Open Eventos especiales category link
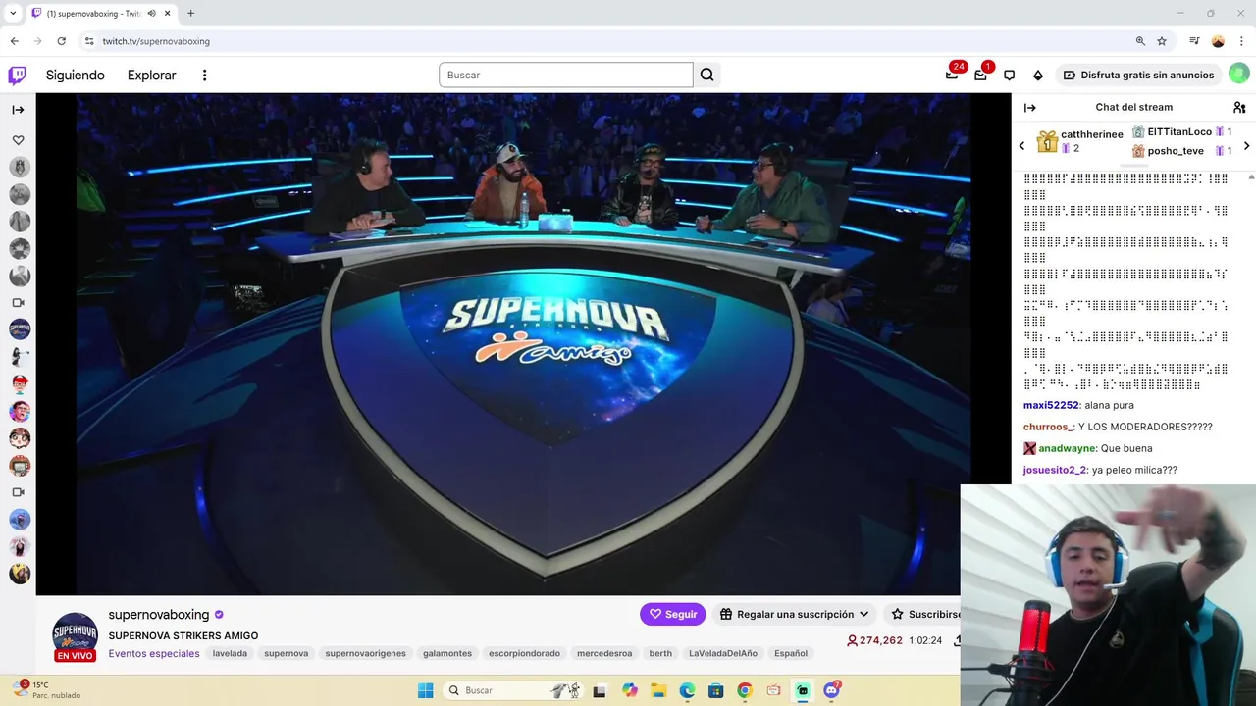The height and width of the screenshot is (706, 1256). point(154,653)
